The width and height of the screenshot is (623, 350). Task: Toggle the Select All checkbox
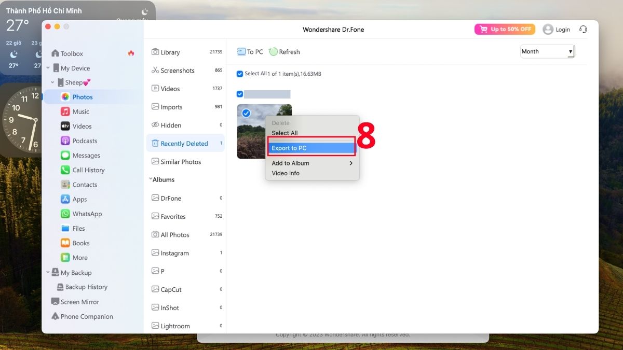[x=240, y=74]
